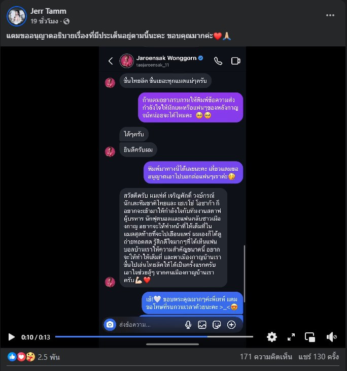
Task: Click the microphone voice message icon
Action: point(188,325)
